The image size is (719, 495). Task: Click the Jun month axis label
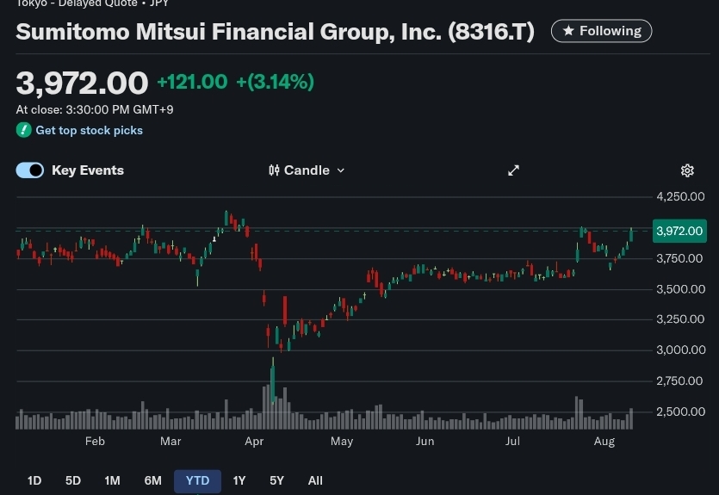point(425,442)
